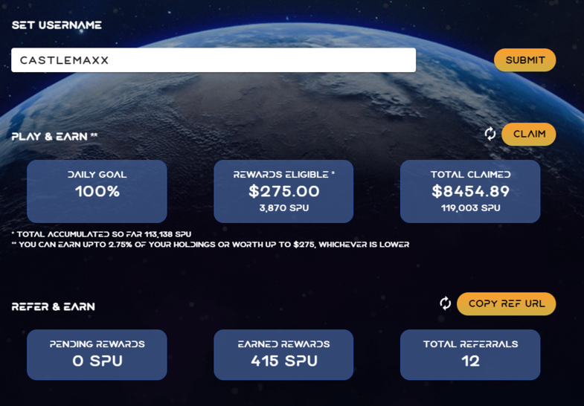Click the Earned Rewards 415 SPU card
Viewport: 584px width, 406px height.
(283, 355)
